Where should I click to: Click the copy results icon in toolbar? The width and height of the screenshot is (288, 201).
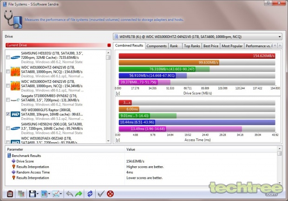click(x=21, y=194)
